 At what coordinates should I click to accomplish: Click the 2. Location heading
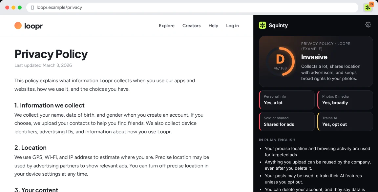(x=31, y=147)
